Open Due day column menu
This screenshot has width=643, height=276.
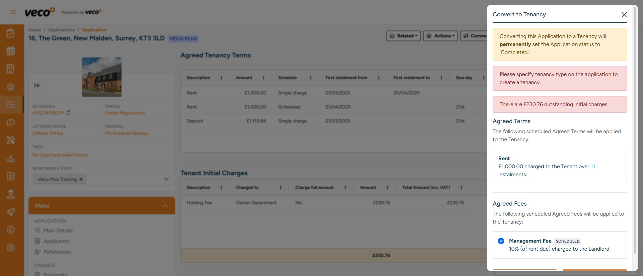484,78
